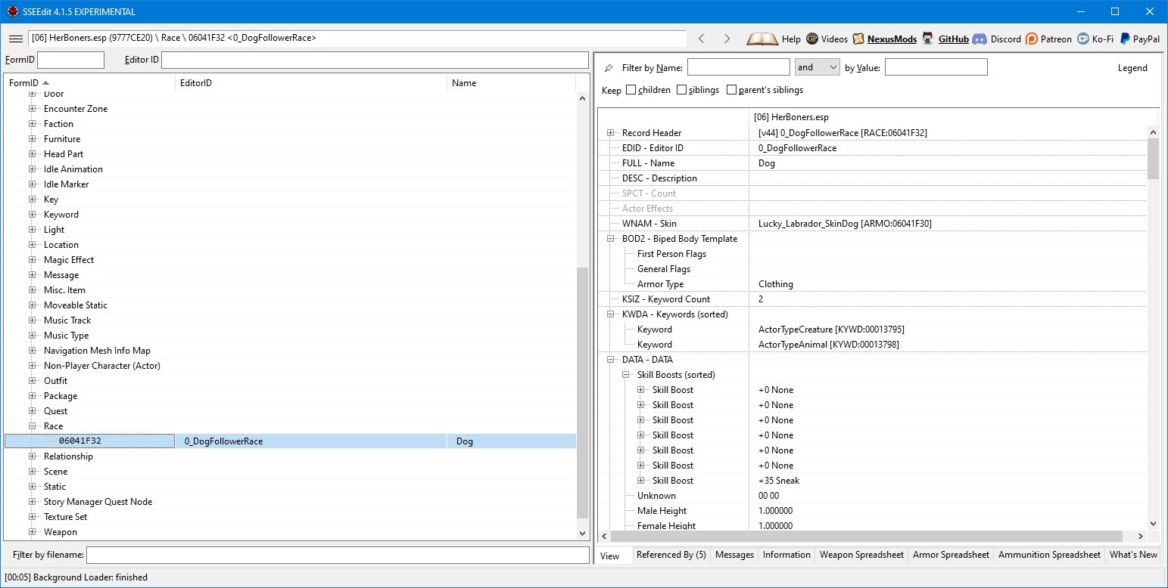Enable Keep children checkbox
Screen dimensions: 1168x588
point(631,90)
